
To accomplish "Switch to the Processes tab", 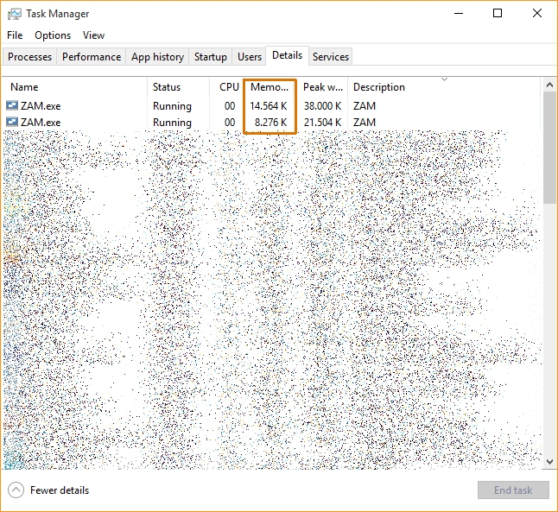I will (x=29, y=57).
